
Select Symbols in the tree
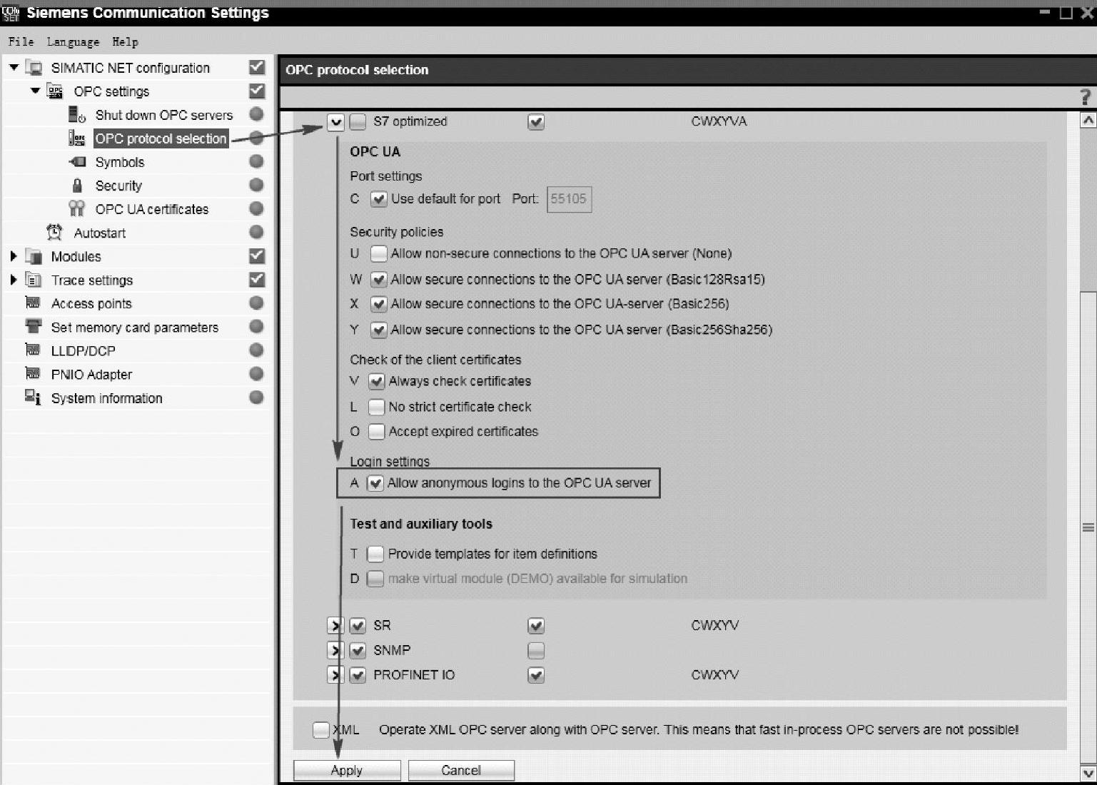point(120,162)
